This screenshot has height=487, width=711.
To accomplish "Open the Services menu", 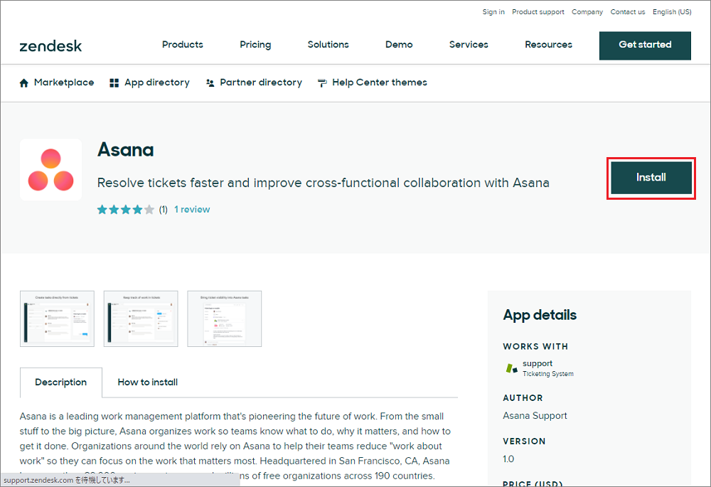I will [x=469, y=45].
